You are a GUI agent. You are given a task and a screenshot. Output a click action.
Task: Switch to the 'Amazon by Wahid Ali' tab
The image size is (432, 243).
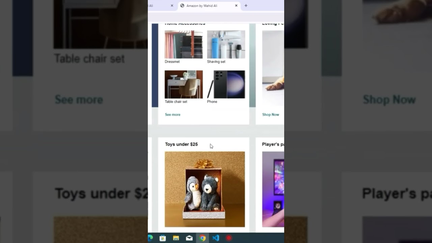click(209, 6)
